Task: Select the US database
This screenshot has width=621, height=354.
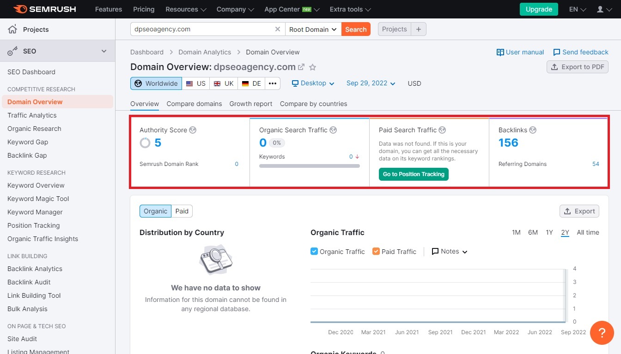Action: 196,83
